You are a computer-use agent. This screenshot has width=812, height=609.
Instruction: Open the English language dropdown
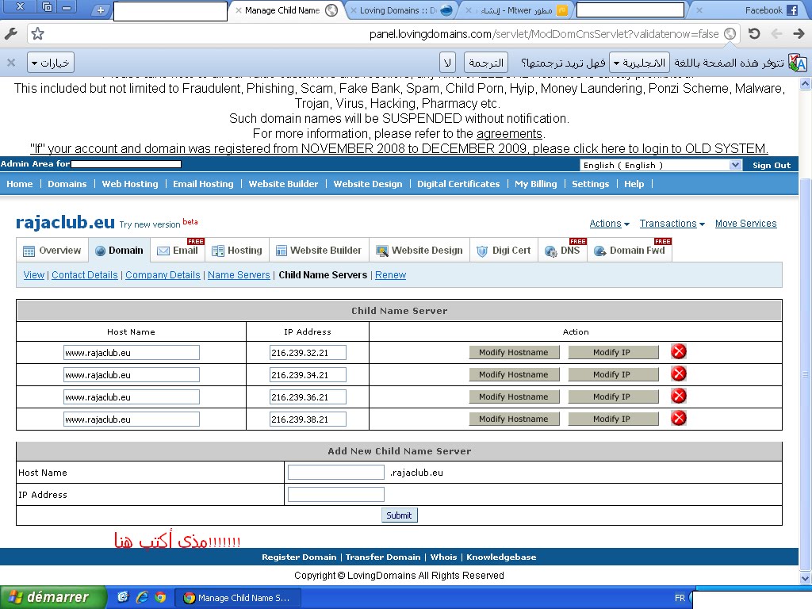pos(661,165)
